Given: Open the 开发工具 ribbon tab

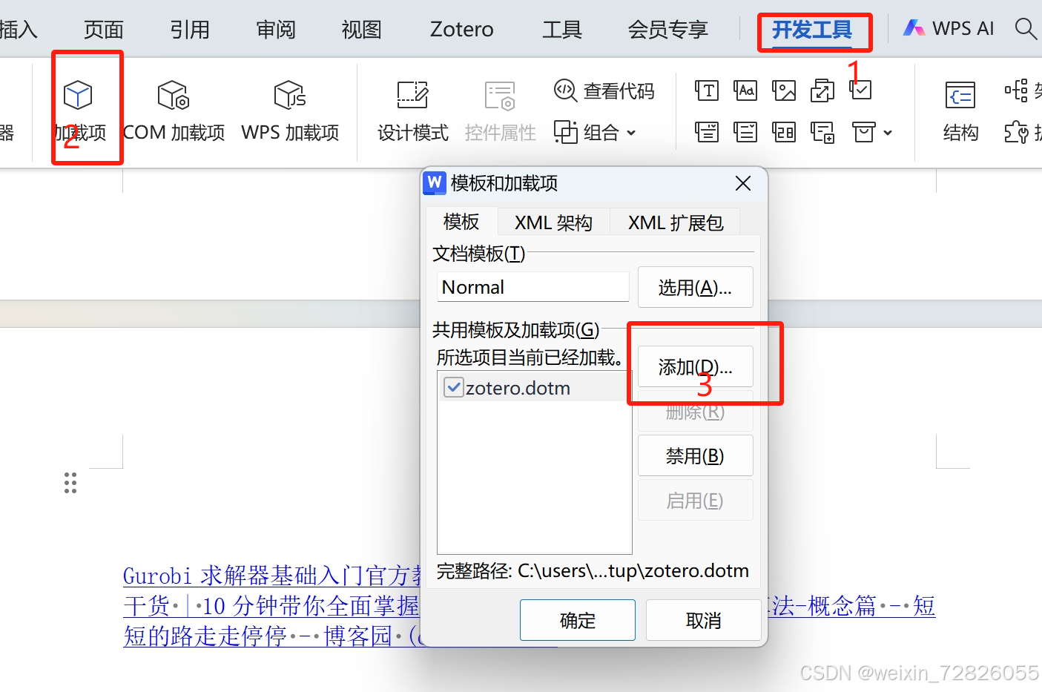Looking at the screenshot, I should [x=813, y=30].
